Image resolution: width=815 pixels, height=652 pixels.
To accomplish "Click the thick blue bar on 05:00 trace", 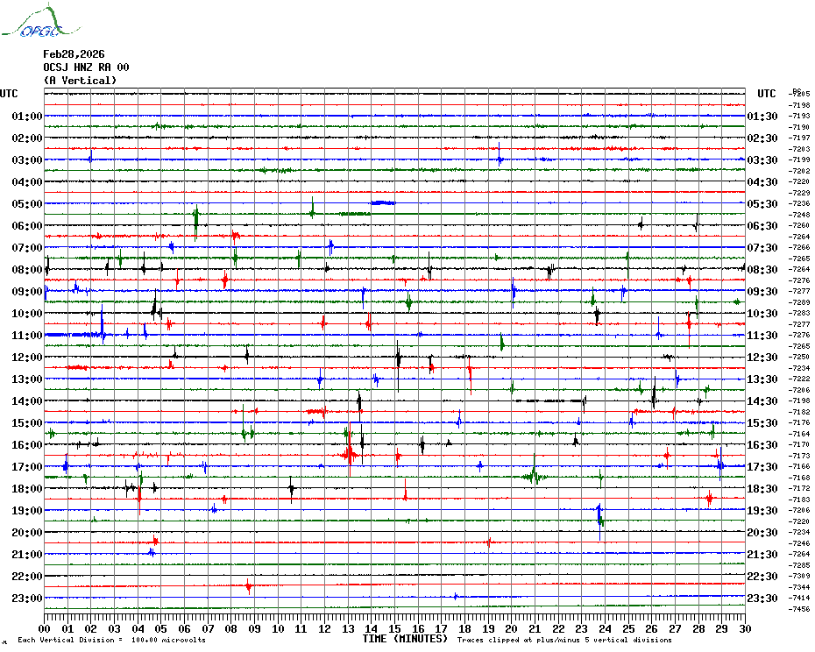I will click(382, 202).
